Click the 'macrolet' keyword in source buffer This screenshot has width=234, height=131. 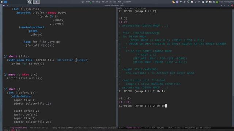24,13
